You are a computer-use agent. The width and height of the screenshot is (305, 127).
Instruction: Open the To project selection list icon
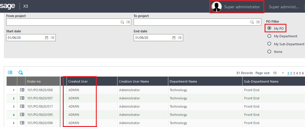tap(258, 22)
